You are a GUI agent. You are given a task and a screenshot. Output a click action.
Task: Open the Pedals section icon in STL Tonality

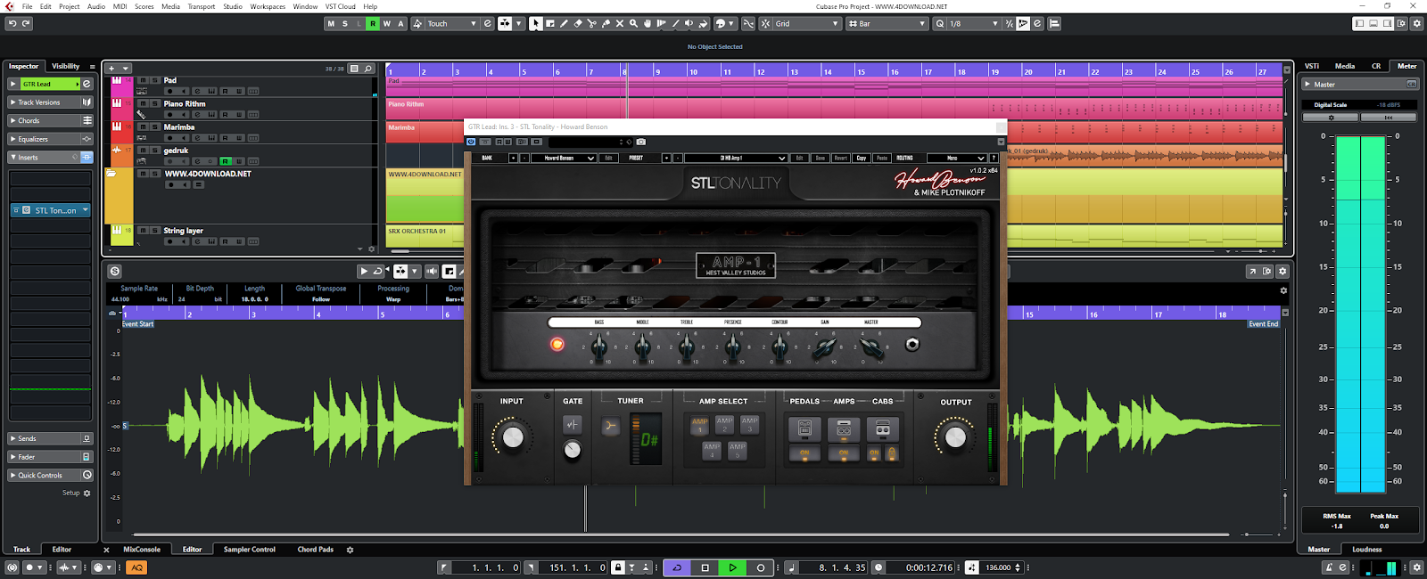coord(804,429)
